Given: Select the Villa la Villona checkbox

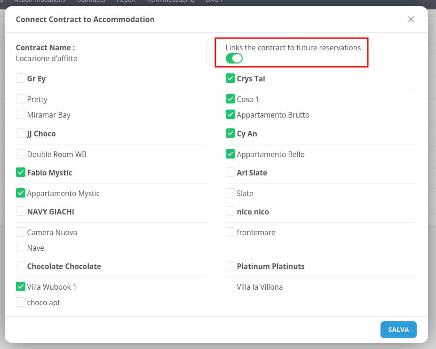Looking at the screenshot, I should coord(230,287).
